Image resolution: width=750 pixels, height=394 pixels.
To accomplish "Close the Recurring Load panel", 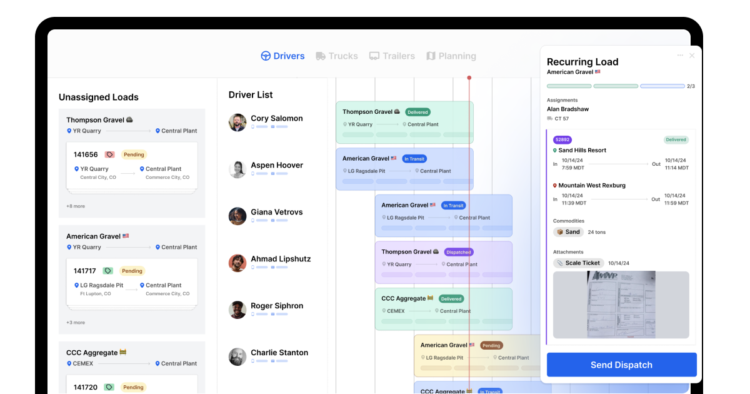I will click(x=692, y=56).
